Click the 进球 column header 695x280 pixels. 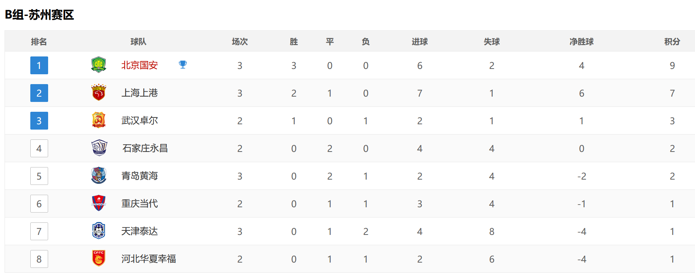420,41
